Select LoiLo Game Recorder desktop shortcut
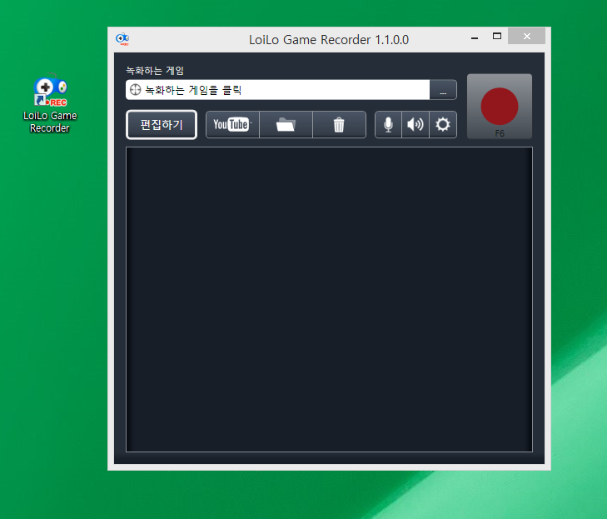 point(50,103)
